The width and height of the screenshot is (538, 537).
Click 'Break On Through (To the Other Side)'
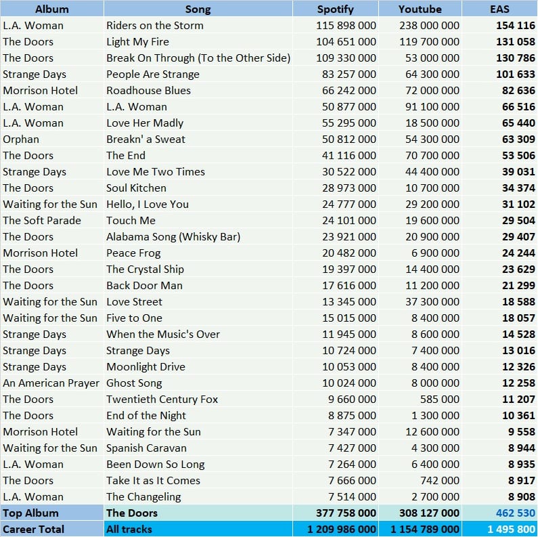click(198, 58)
